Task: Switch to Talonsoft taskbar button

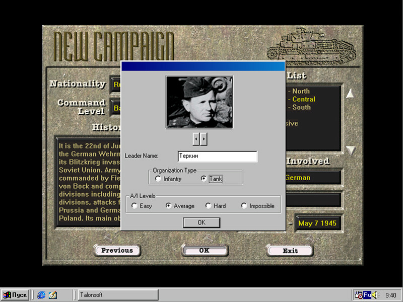Action: coord(118,295)
